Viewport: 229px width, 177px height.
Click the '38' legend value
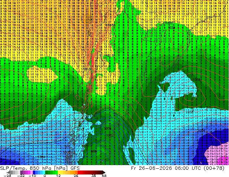coord(94,176)
